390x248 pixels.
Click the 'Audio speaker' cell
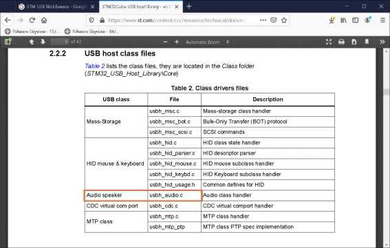click(116, 195)
